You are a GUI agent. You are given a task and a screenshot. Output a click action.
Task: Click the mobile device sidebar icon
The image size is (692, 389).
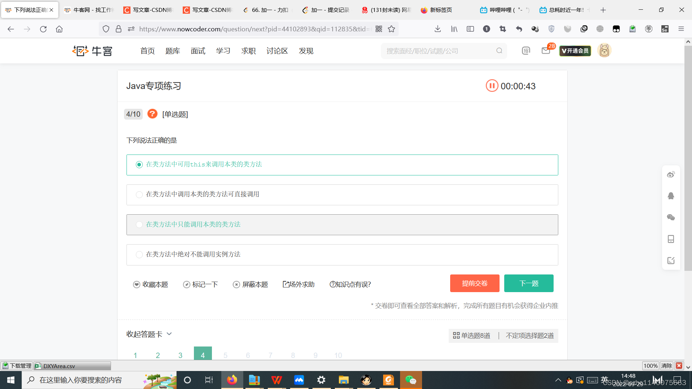pos(671,239)
